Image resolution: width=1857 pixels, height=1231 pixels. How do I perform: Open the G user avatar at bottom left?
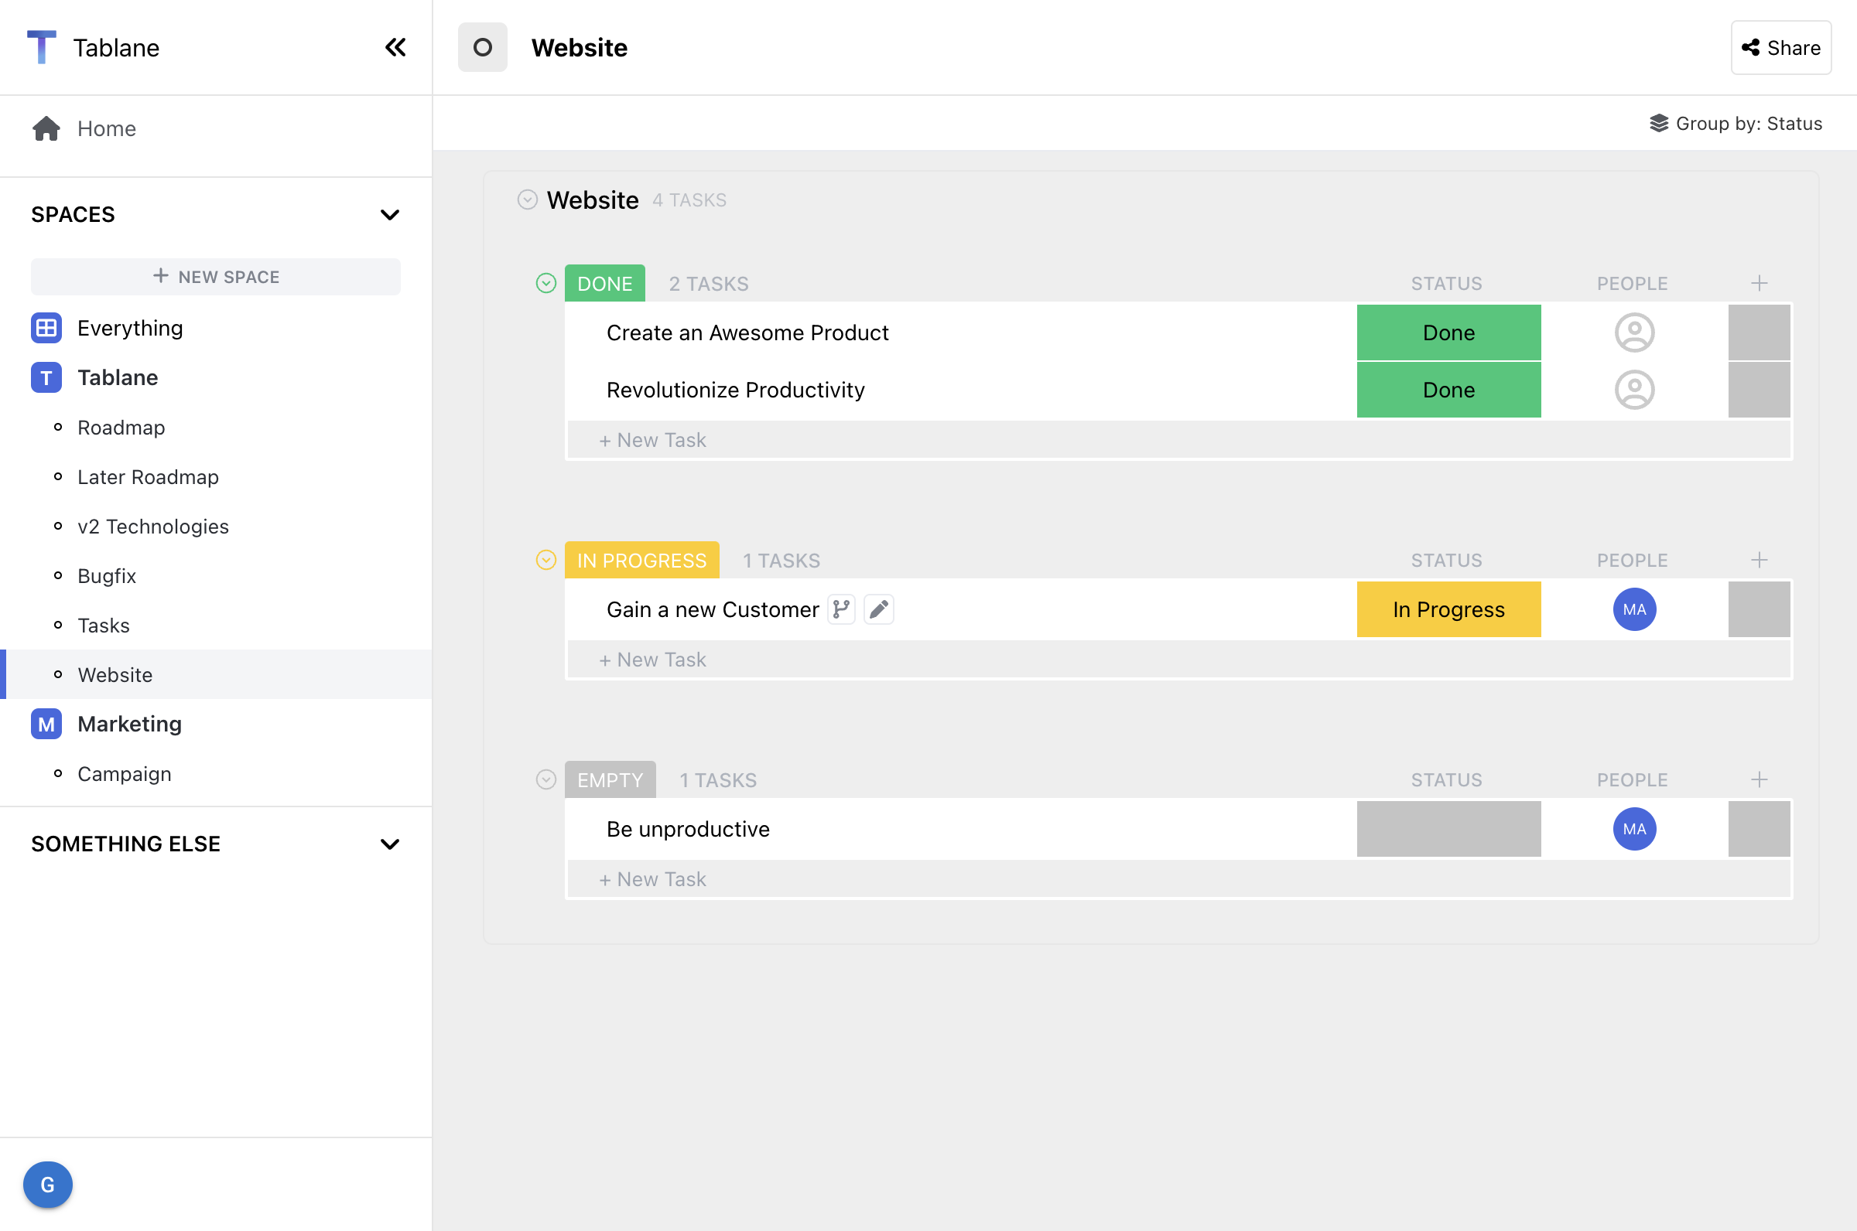47,1185
